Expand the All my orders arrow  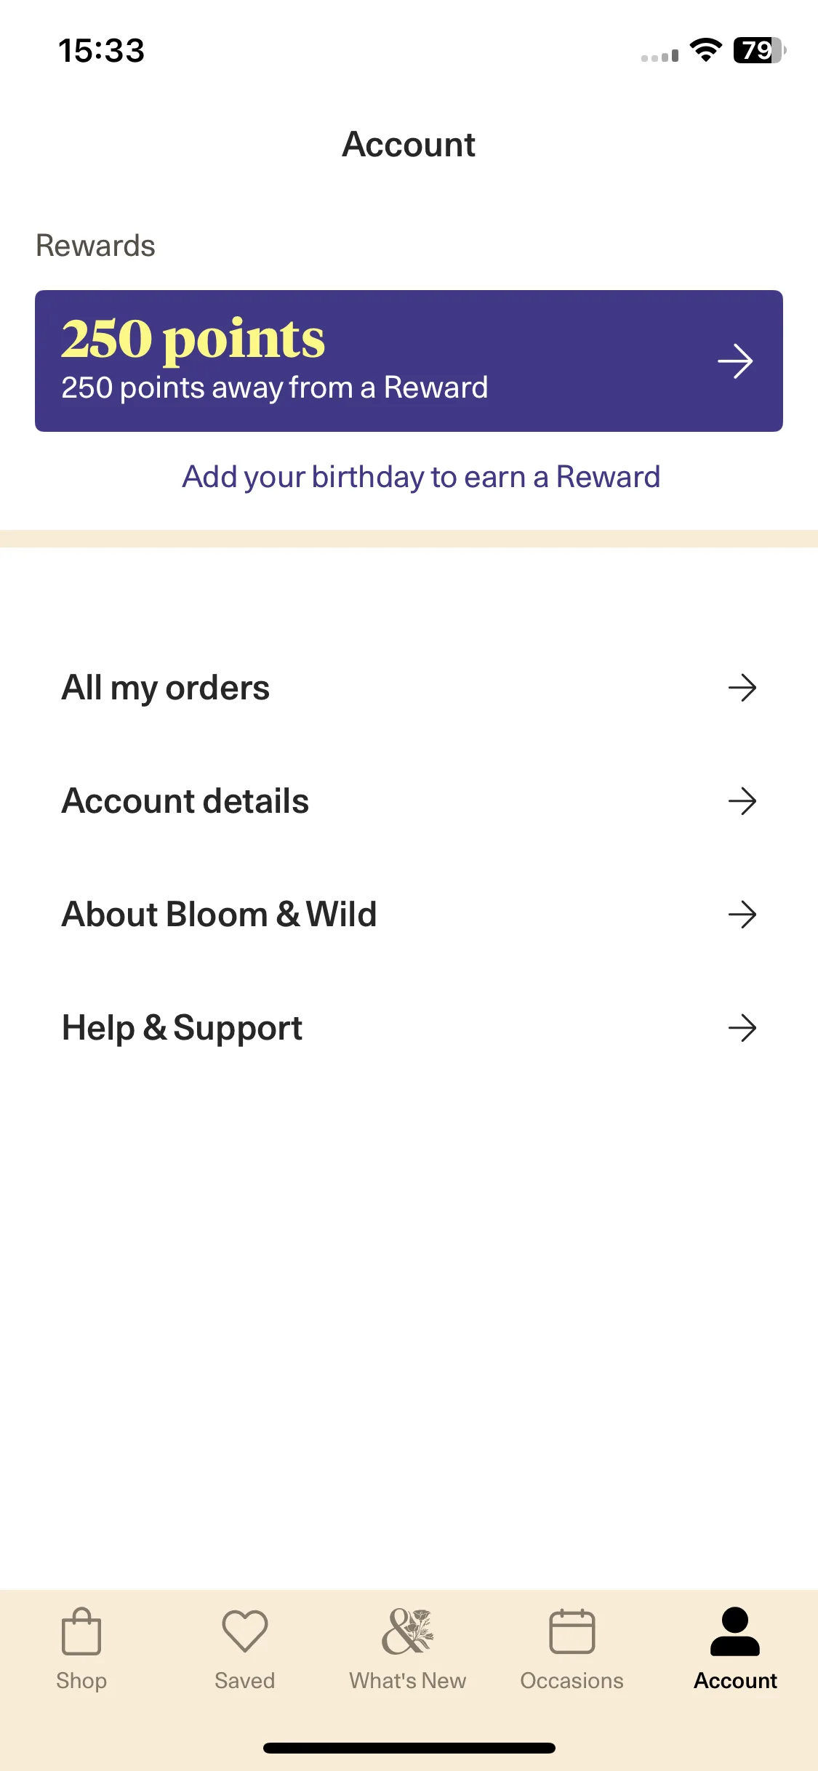coord(742,688)
